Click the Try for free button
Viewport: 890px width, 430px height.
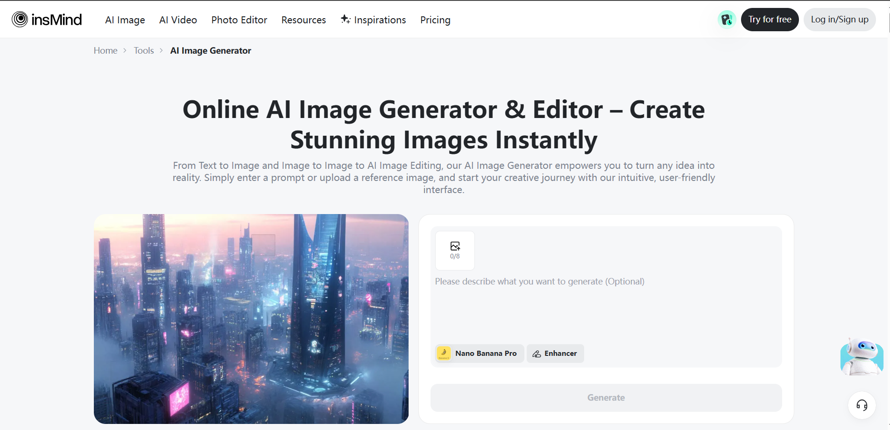pyautogui.click(x=770, y=19)
